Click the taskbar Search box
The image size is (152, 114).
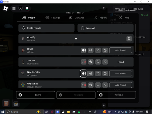pyautogui.click(x=25, y=112)
